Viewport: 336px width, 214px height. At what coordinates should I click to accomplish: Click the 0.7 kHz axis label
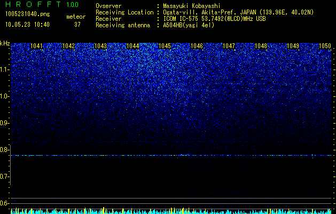4,177
